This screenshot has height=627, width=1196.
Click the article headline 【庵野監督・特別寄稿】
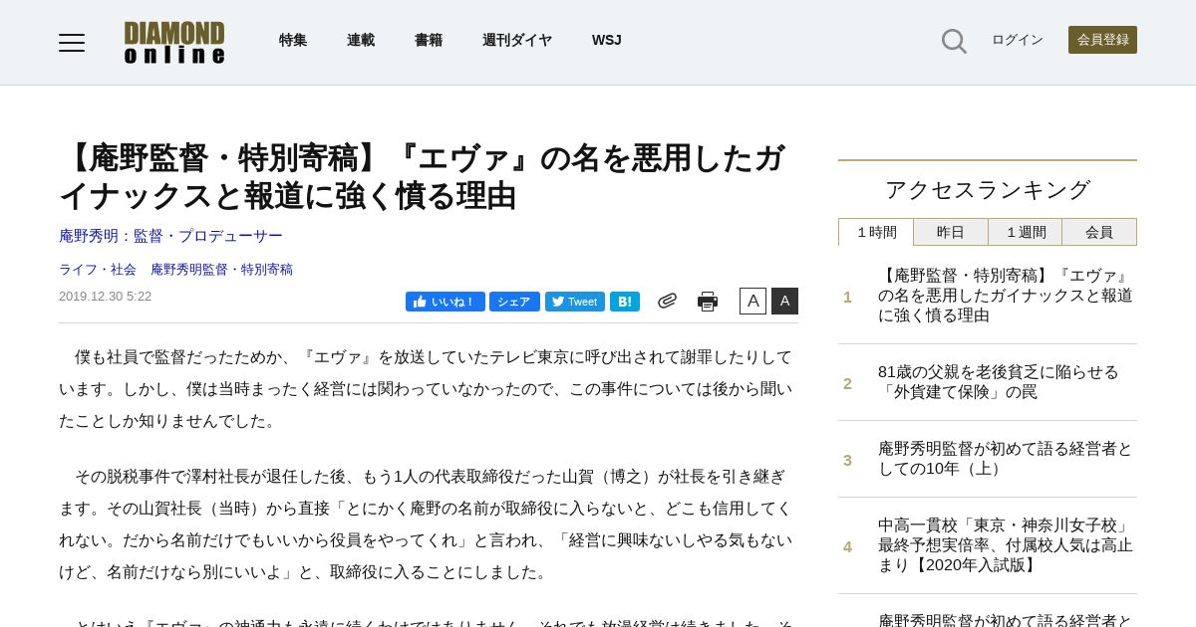422,176
